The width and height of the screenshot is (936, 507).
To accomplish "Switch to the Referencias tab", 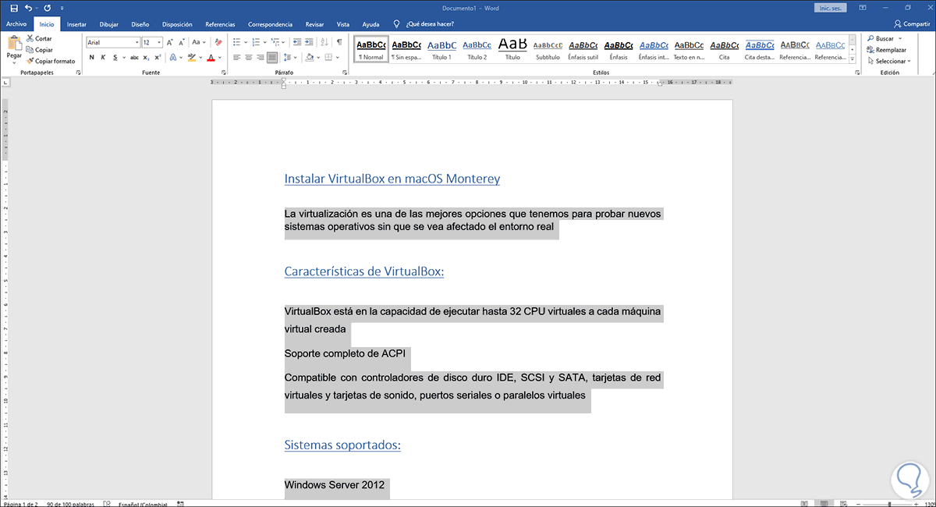I will pos(220,24).
